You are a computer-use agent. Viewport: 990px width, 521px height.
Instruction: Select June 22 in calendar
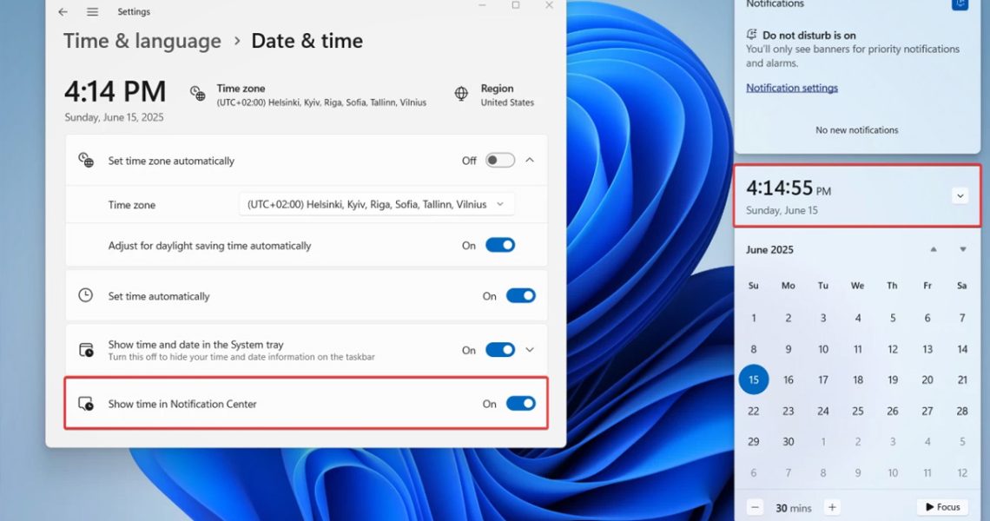[753, 411]
